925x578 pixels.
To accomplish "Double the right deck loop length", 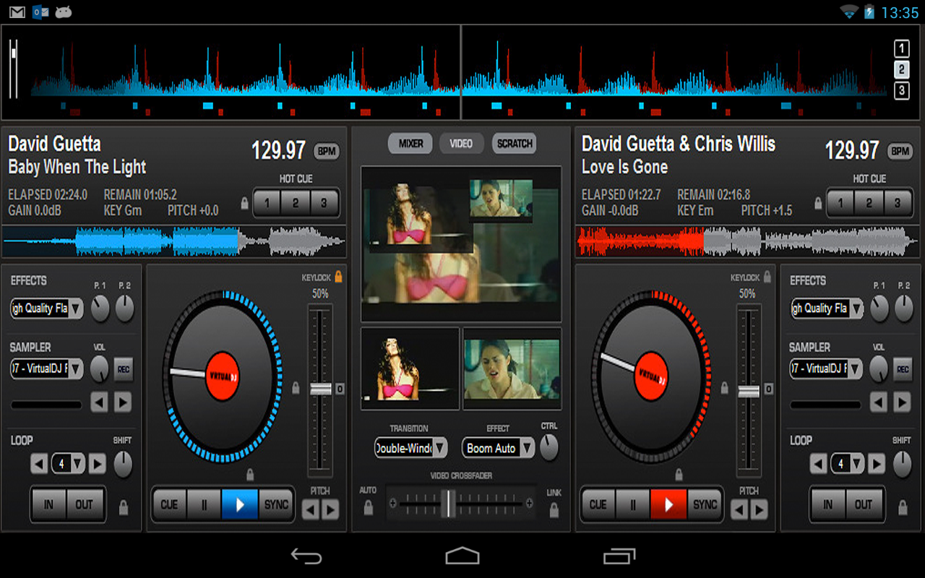I will click(877, 463).
